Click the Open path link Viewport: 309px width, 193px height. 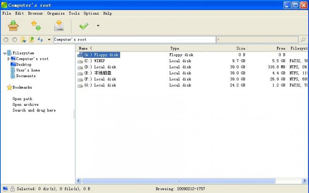22,99
